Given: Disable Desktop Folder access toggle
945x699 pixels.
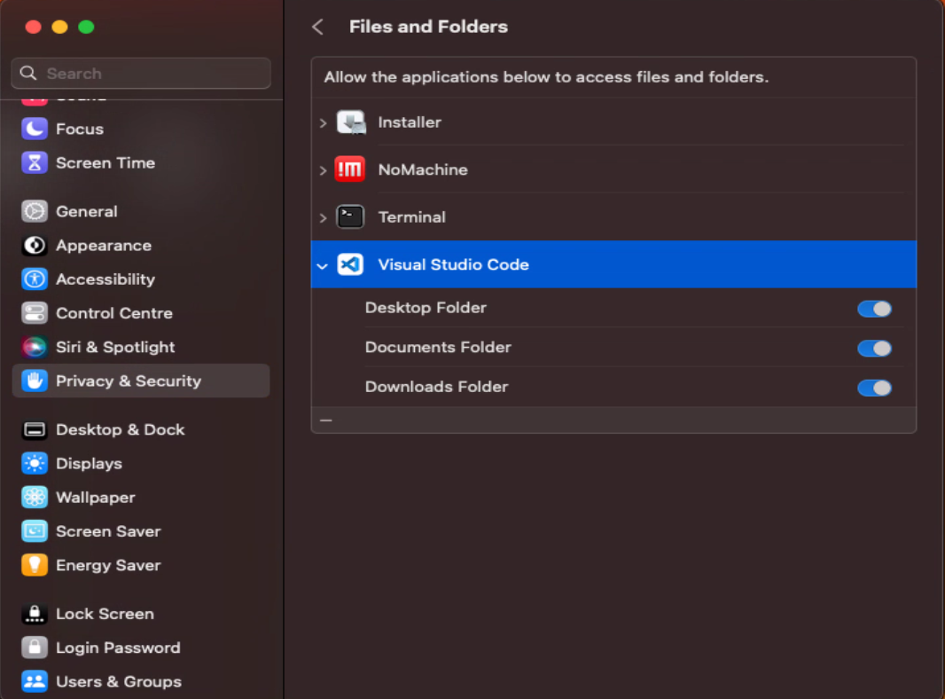Looking at the screenshot, I should pos(874,309).
